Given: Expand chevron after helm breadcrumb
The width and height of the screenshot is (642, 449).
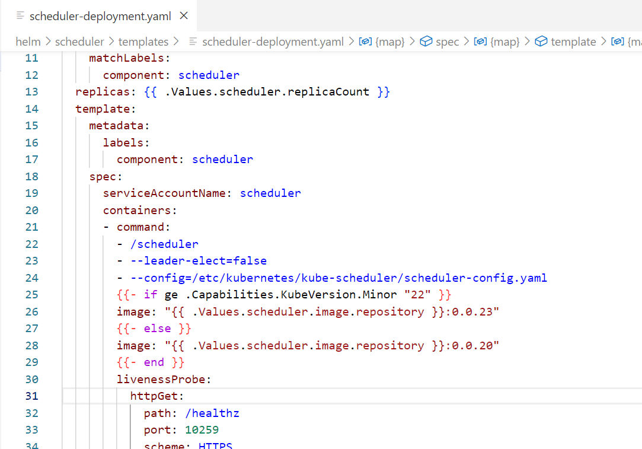Looking at the screenshot, I should click(48, 42).
